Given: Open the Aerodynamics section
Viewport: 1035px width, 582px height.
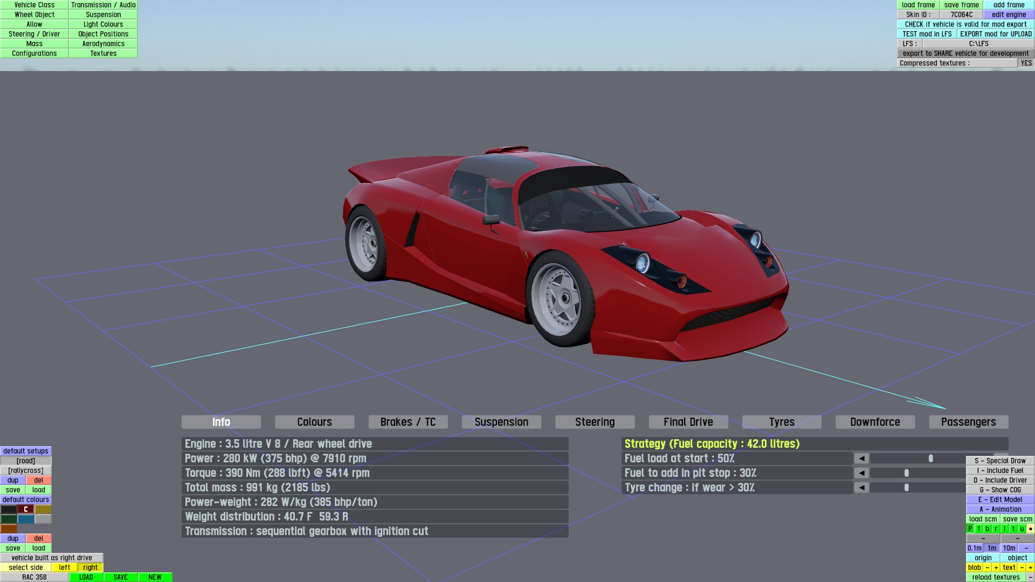Looking at the screenshot, I should click(103, 44).
